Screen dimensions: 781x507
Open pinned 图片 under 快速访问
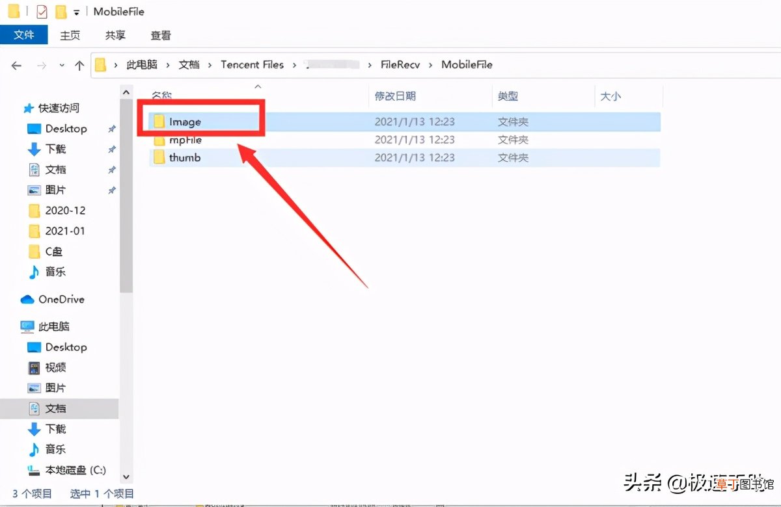(x=55, y=190)
